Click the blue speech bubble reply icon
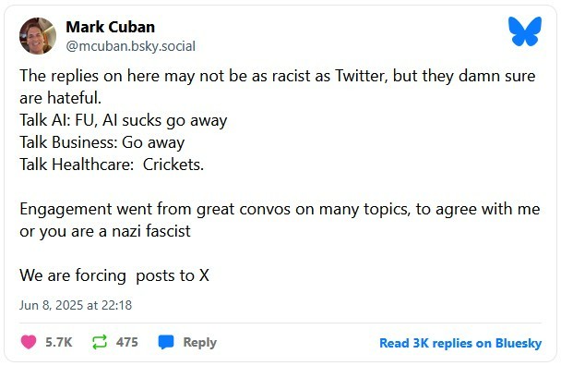561x366 pixels. [166, 342]
